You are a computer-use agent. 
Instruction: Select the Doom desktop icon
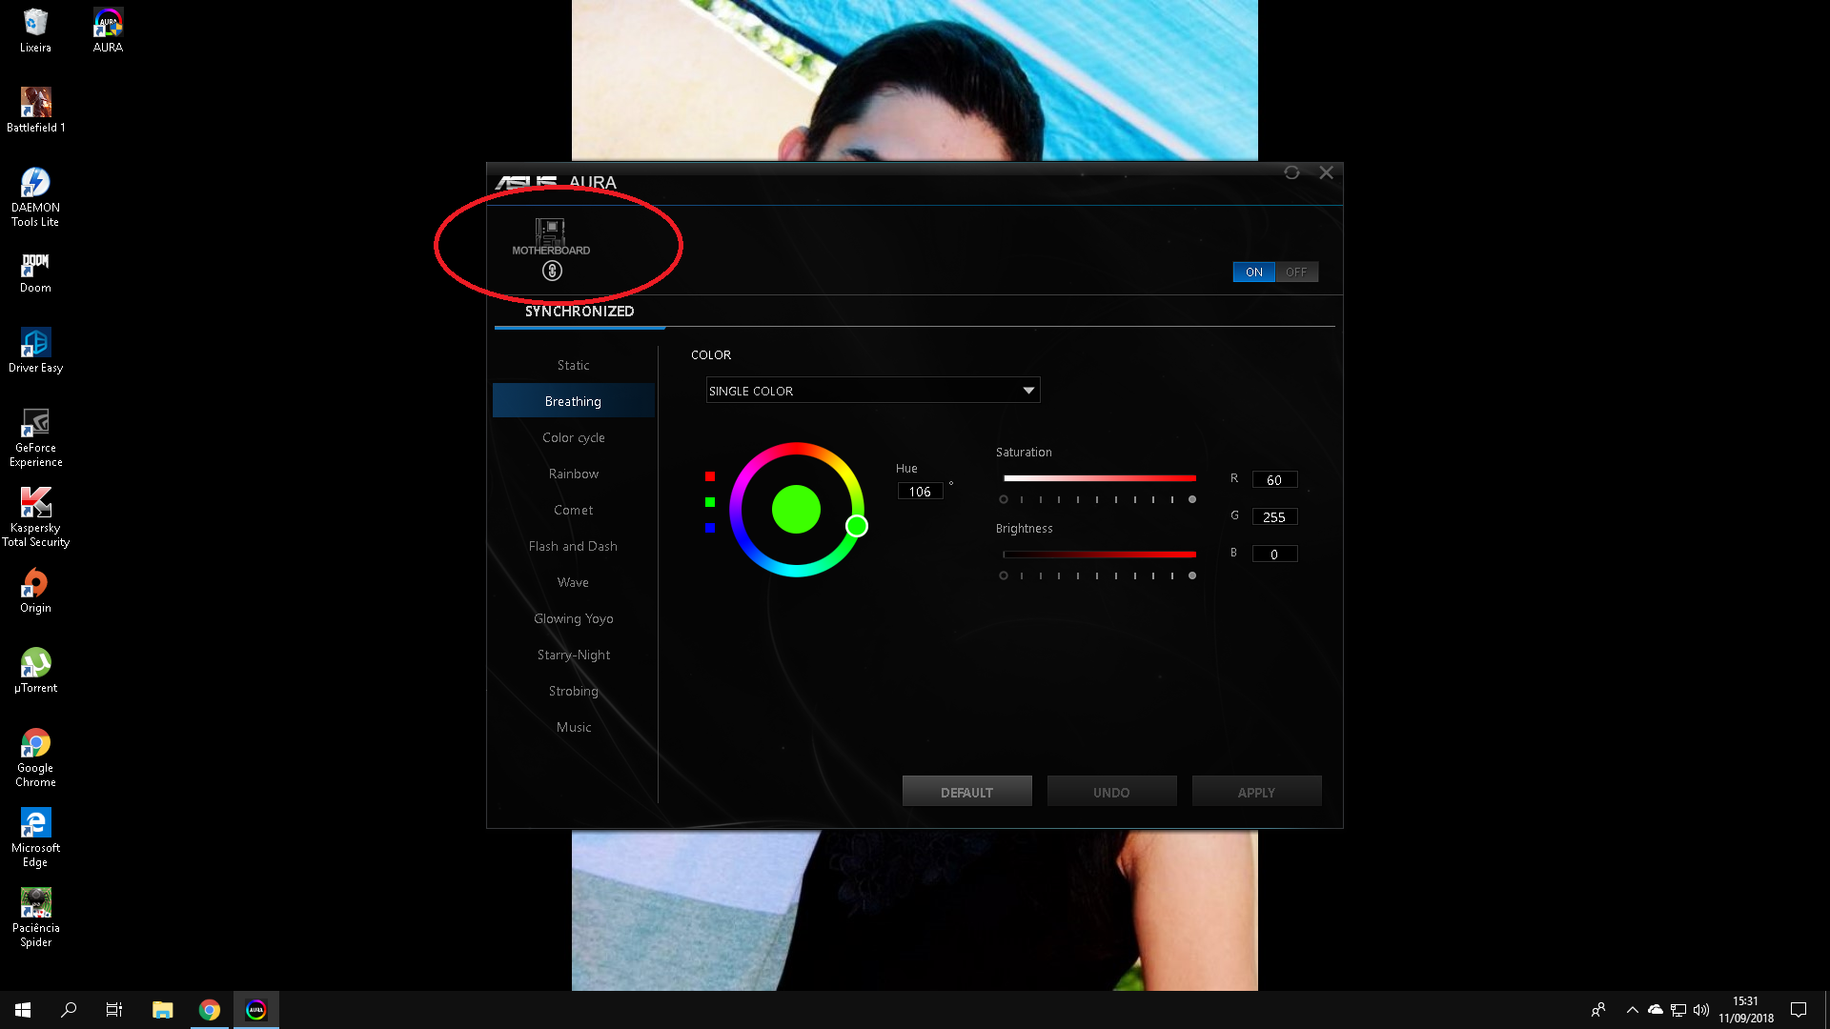point(35,272)
